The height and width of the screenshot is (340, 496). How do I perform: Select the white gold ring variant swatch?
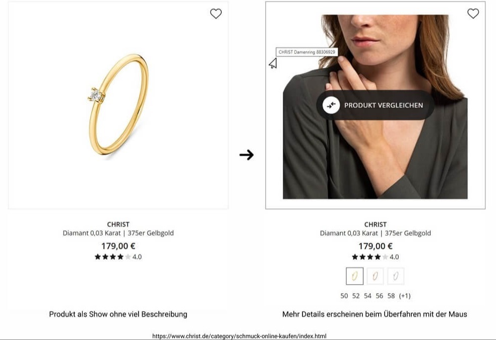pyautogui.click(x=396, y=276)
